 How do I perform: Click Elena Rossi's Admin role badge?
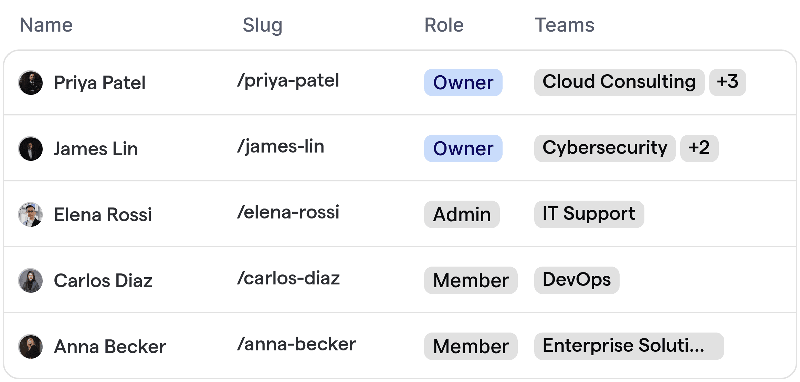point(462,214)
